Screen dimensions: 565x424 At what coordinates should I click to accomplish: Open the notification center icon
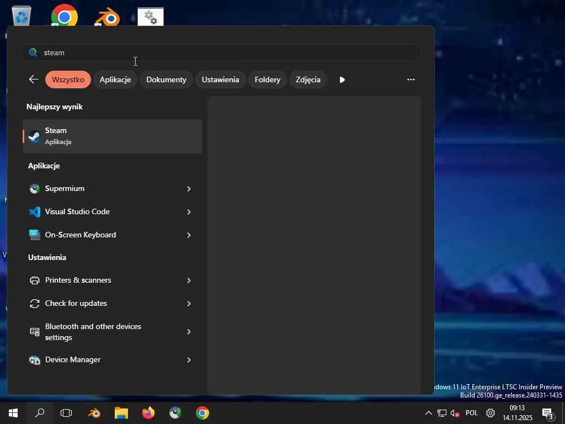(547, 414)
